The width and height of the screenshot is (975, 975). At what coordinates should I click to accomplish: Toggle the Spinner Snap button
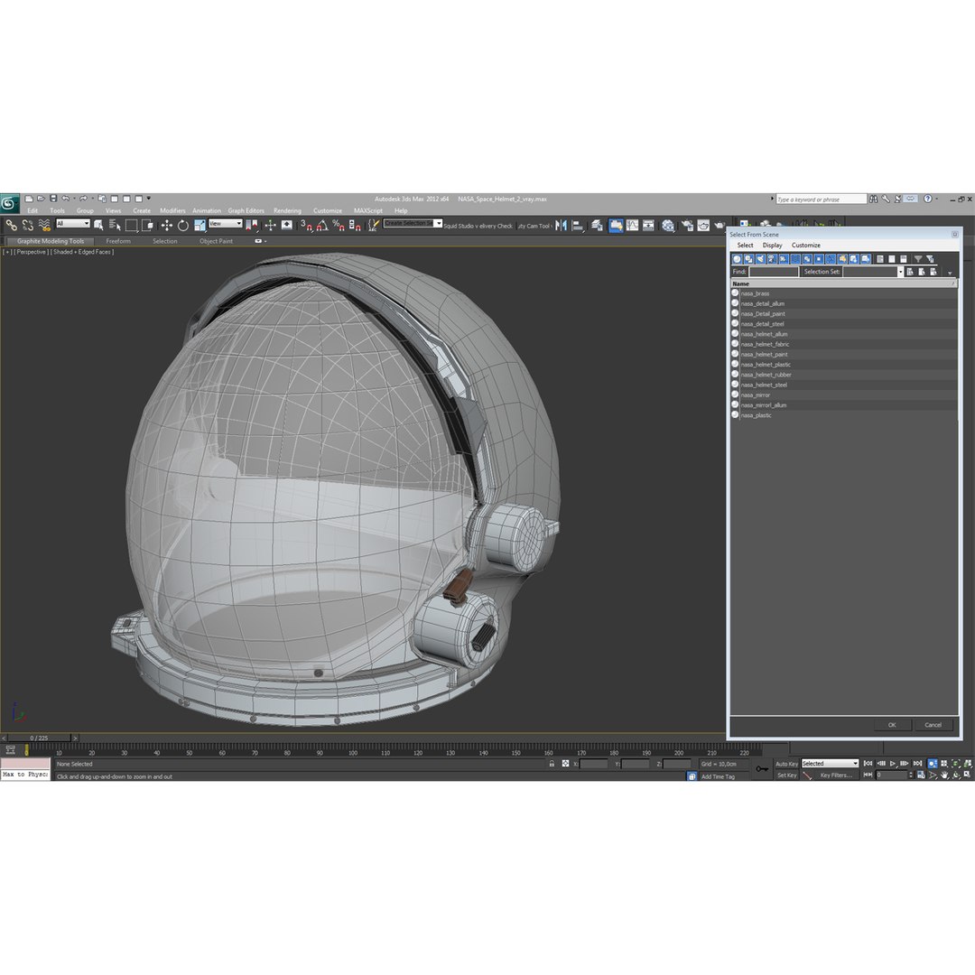(355, 225)
